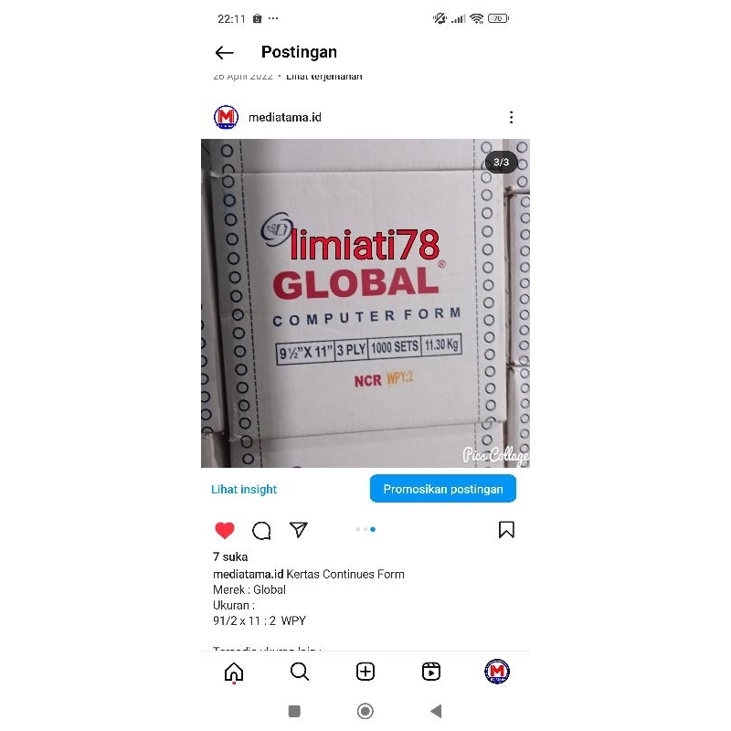The image size is (731, 731).
Task: Open Search tab magnifier icon
Action: click(x=300, y=672)
